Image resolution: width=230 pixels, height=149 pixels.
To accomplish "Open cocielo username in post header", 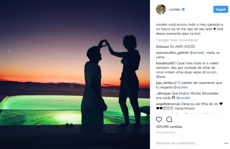I will [174, 10].
